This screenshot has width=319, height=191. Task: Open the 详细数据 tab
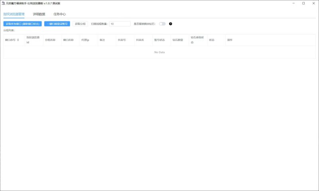click(x=39, y=14)
